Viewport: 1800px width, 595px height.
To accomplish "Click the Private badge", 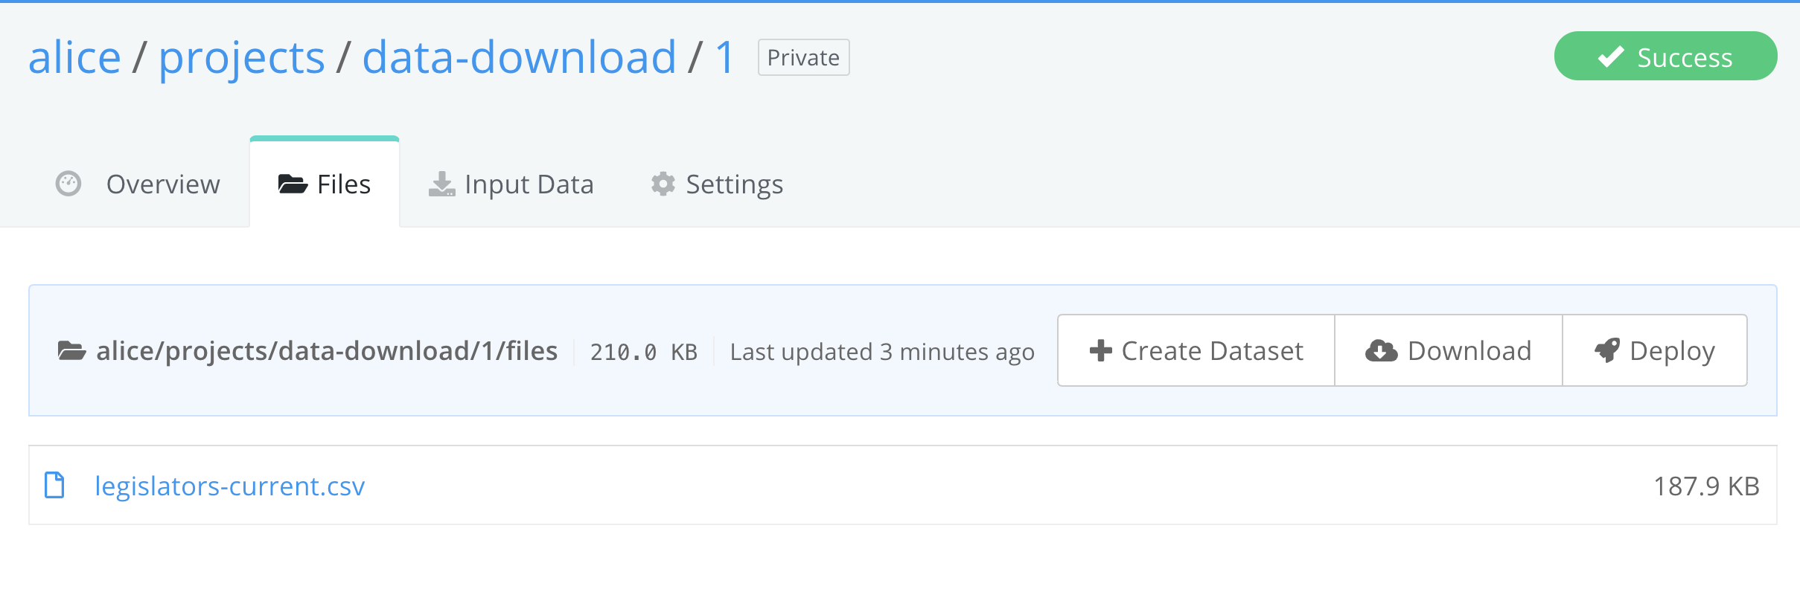I will (x=802, y=57).
